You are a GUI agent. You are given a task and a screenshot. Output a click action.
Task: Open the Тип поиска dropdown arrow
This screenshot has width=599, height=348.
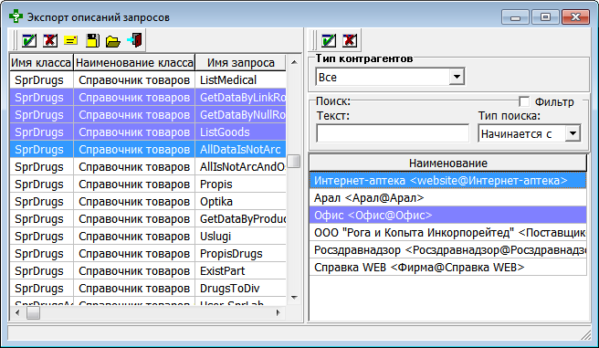pos(573,133)
